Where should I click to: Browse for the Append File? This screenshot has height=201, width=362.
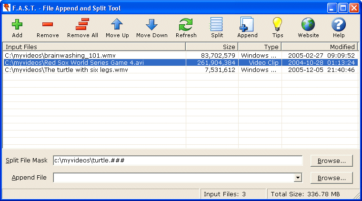click(x=332, y=178)
